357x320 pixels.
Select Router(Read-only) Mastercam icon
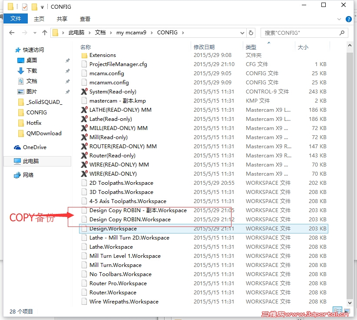[84, 155]
